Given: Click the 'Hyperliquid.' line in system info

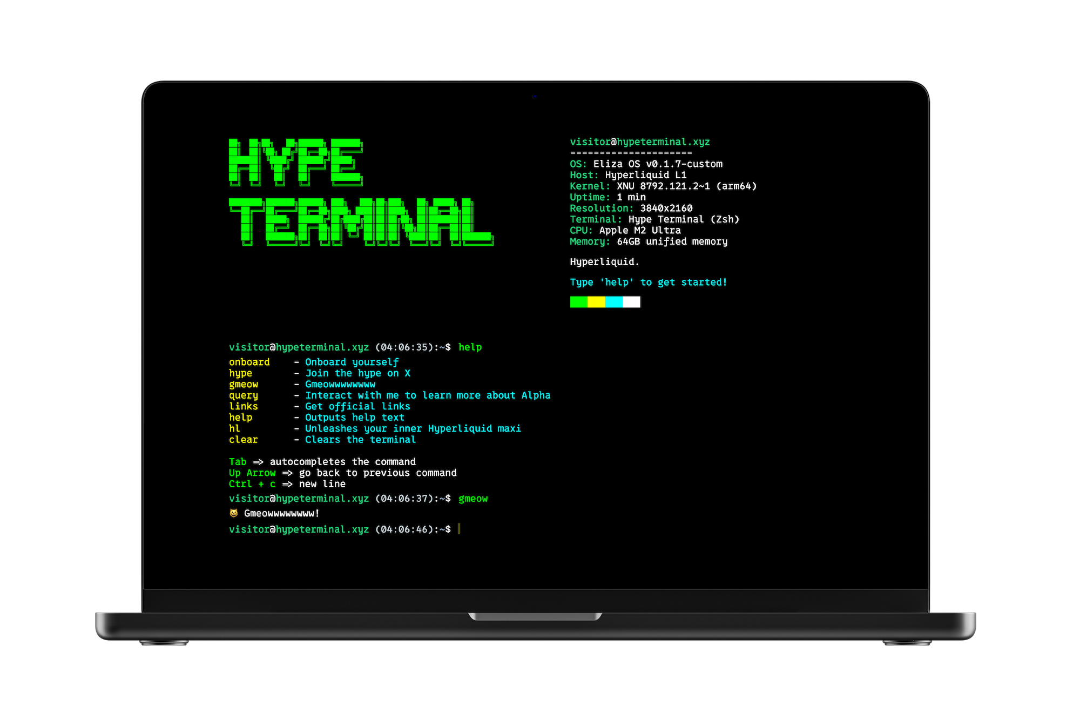Looking at the screenshot, I should (x=605, y=262).
